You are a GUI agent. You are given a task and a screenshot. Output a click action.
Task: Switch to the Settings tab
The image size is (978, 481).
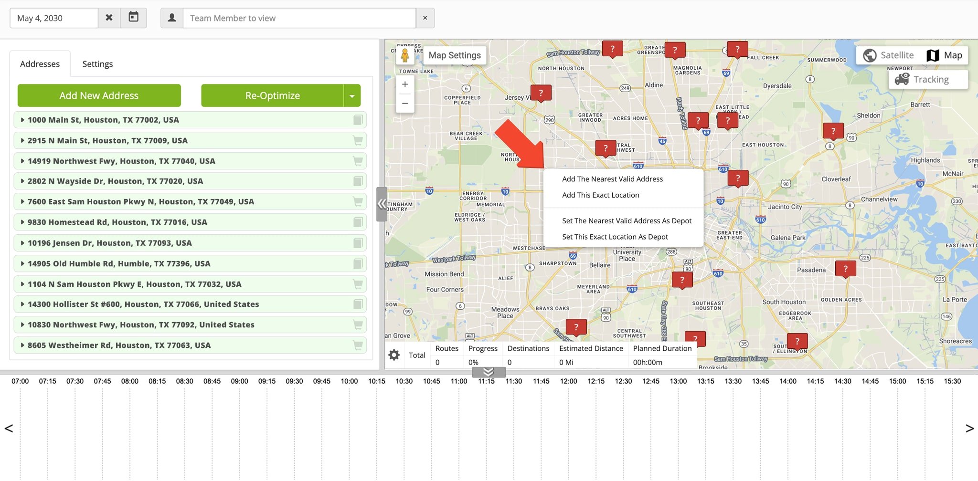click(x=97, y=64)
